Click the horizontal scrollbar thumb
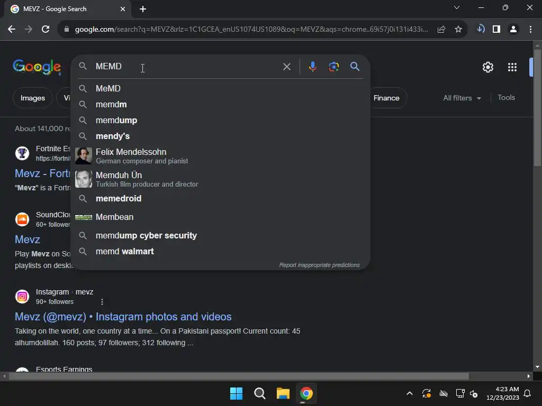 239,376
